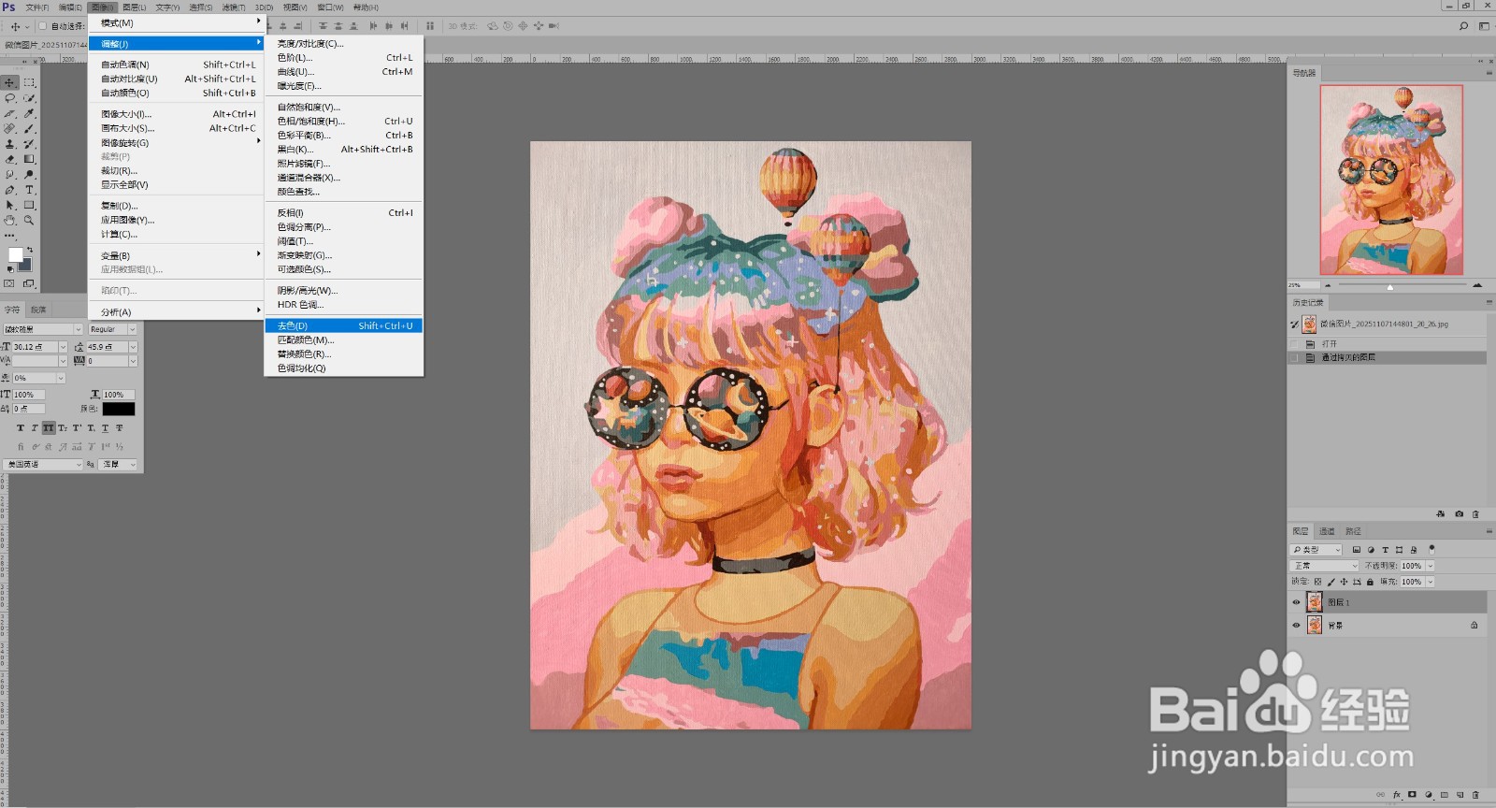Choose 色相/饱和度(H) from the submenu
The height and width of the screenshot is (808, 1496).
point(344,121)
